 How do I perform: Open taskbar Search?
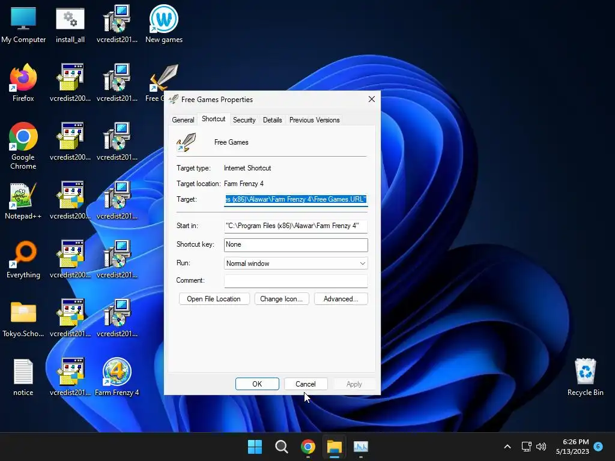[281, 447]
